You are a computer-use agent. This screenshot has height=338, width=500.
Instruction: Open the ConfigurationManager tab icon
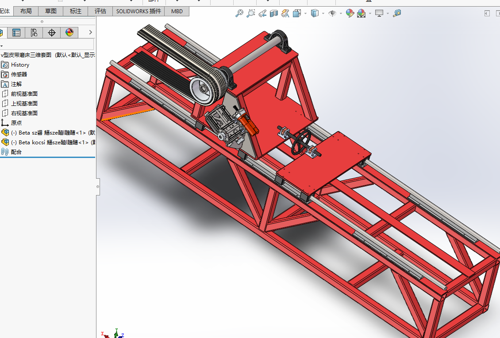coord(34,32)
